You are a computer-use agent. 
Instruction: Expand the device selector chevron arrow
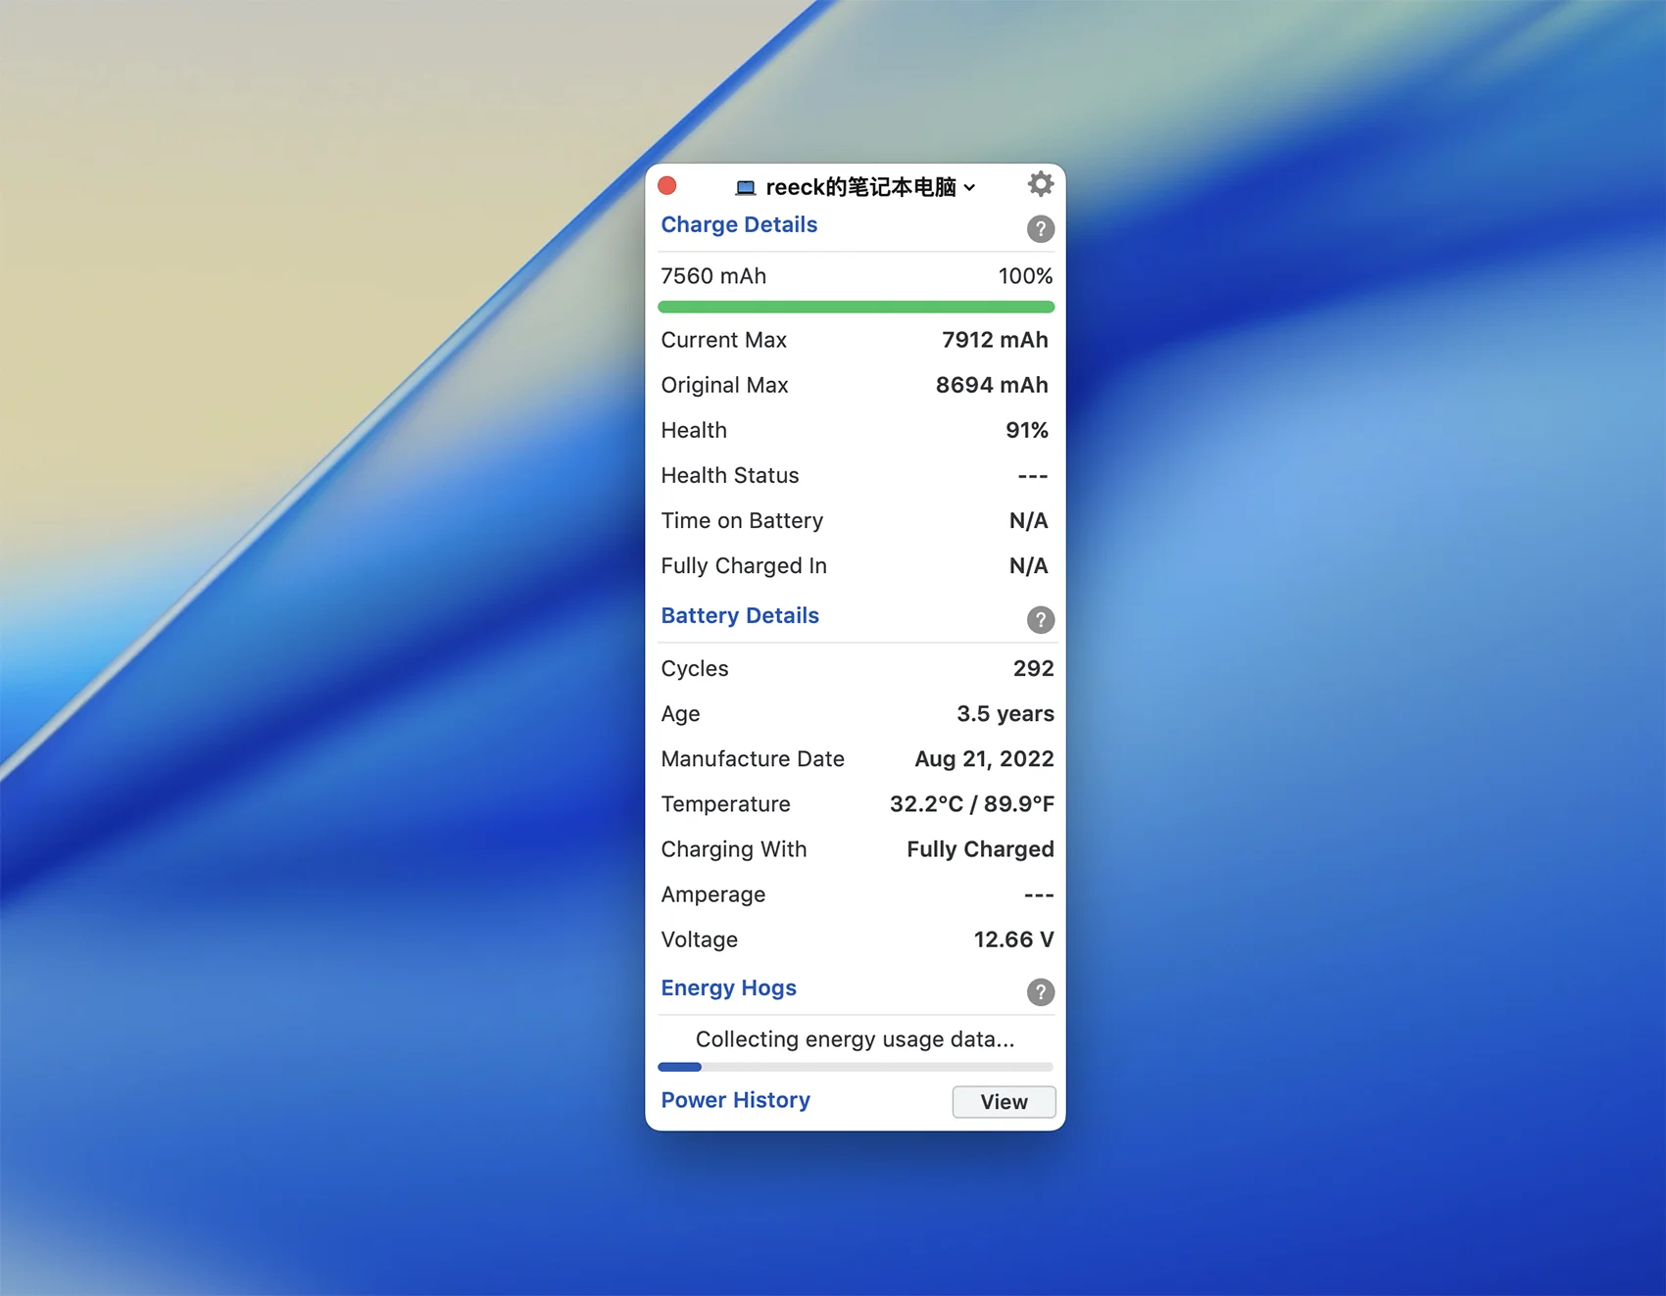(969, 188)
